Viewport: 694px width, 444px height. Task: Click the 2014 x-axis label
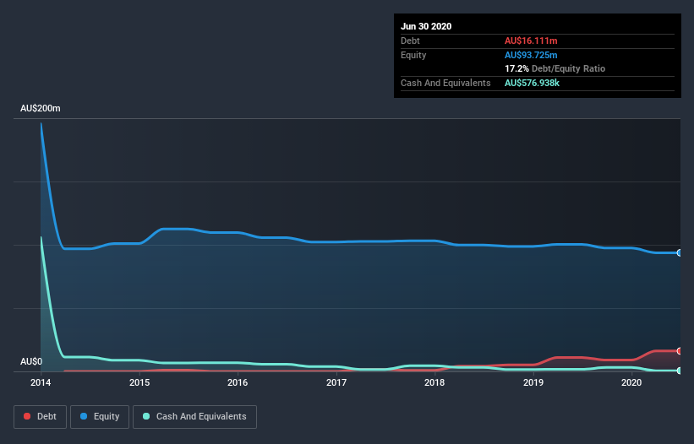[41, 382]
